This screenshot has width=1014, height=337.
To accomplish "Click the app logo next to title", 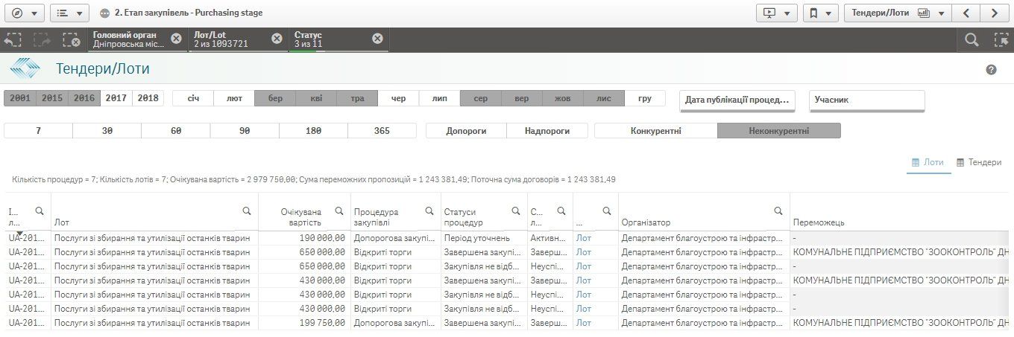I will point(25,69).
